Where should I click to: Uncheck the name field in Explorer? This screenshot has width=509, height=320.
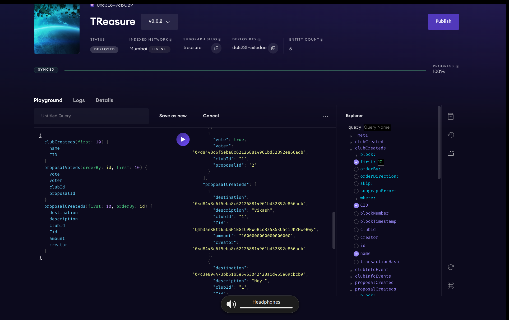coord(356,254)
